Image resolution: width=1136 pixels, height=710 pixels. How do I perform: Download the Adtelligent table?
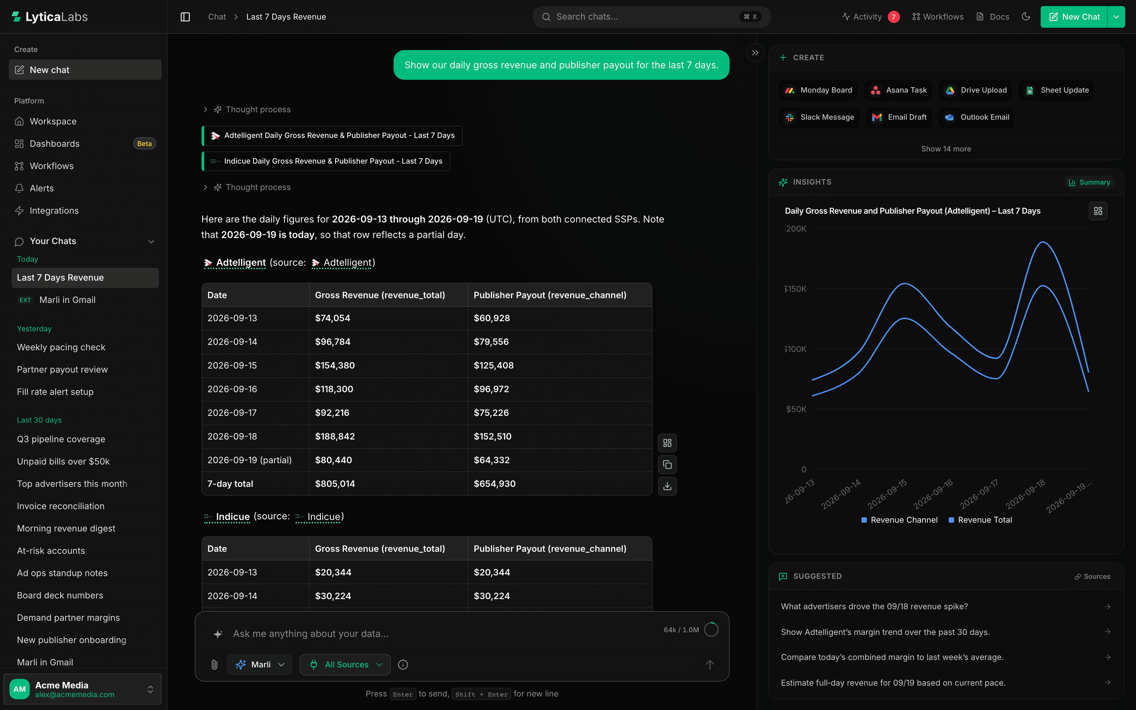(667, 487)
